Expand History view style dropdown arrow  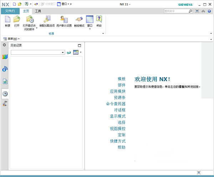[x=81, y=52]
